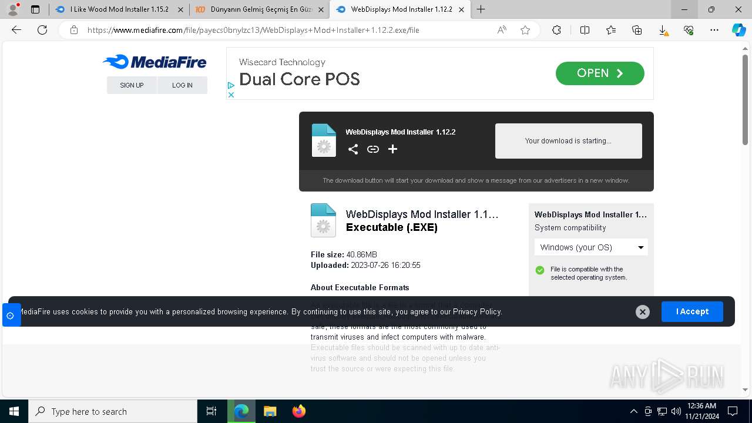Open cookie settings gear badge
The height and width of the screenshot is (423, 752).
click(10, 315)
